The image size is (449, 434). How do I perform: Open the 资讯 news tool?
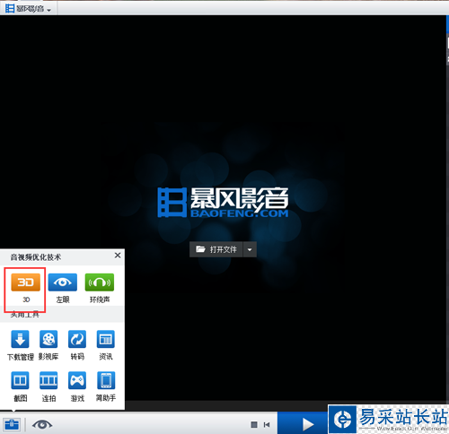tap(106, 339)
